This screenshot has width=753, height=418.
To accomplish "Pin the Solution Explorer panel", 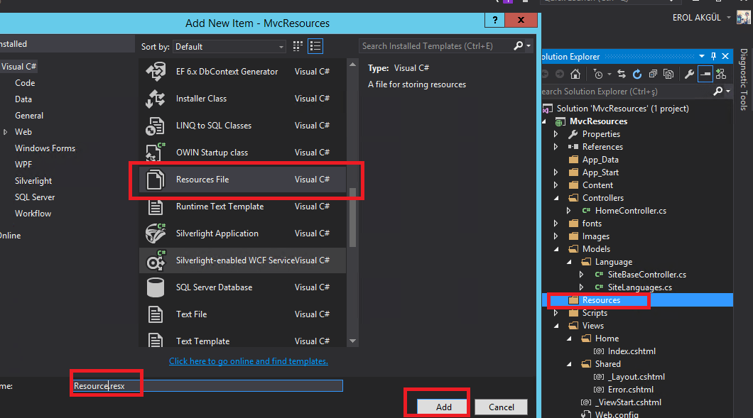I will click(713, 56).
